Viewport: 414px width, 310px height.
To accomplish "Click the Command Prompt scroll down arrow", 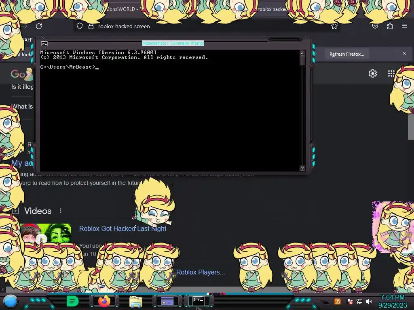I will [x=302, y=168].
